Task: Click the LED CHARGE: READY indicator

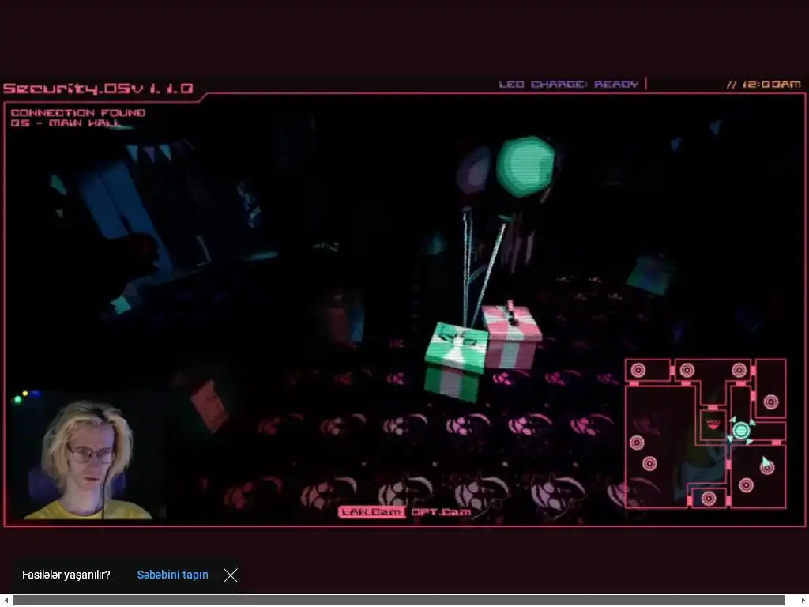Action: [569, 84]
